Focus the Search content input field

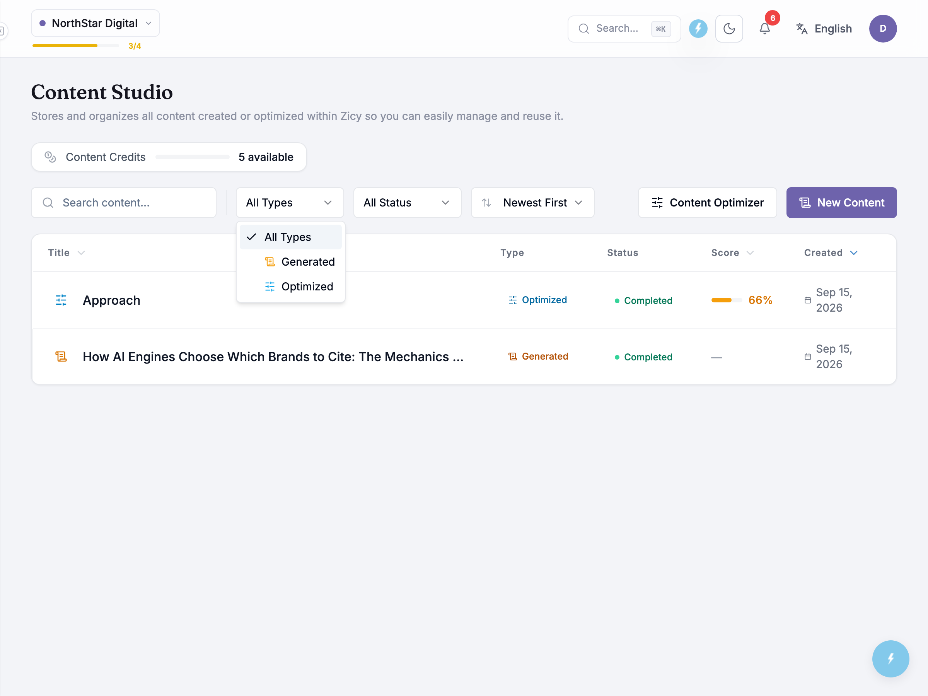[x=124, y=203]
